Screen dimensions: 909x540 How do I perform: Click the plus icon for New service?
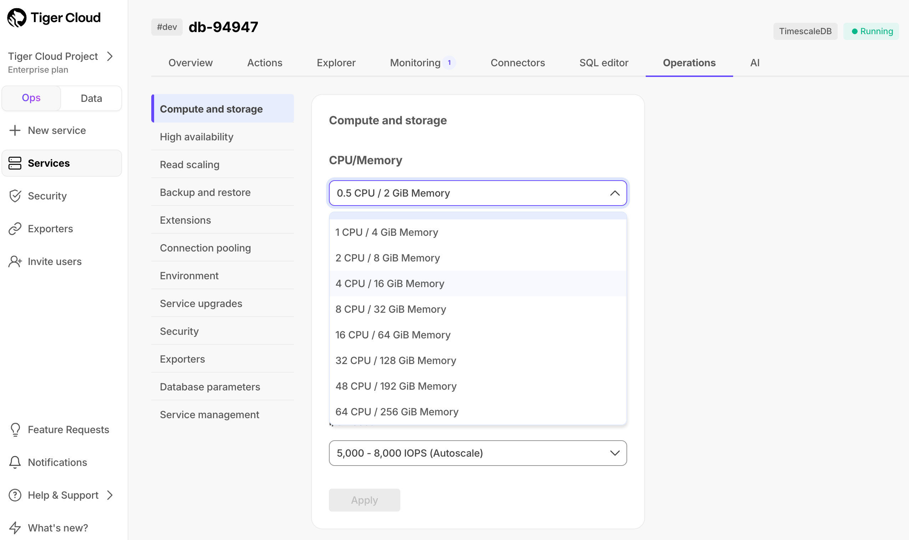tap(15, 130)
